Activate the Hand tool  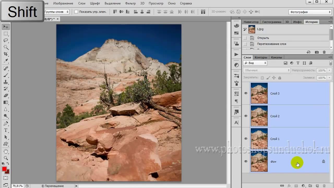(6, 151)
